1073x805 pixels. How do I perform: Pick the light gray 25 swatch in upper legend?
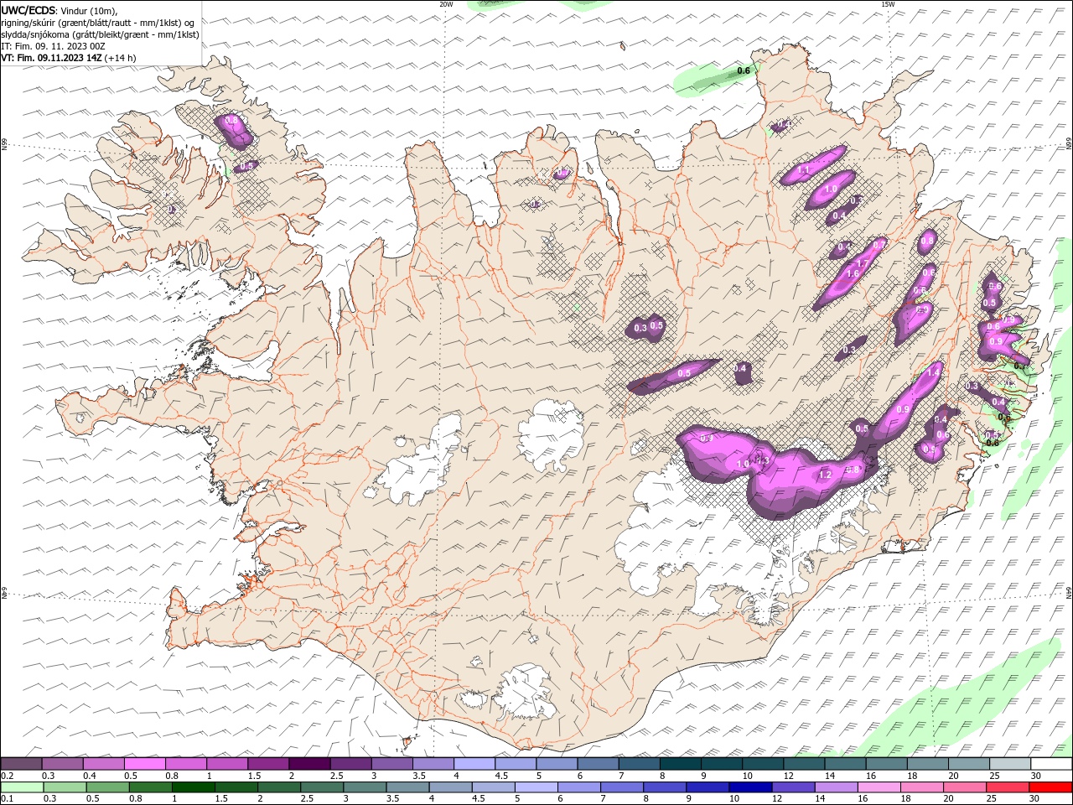coord(1009,764)
